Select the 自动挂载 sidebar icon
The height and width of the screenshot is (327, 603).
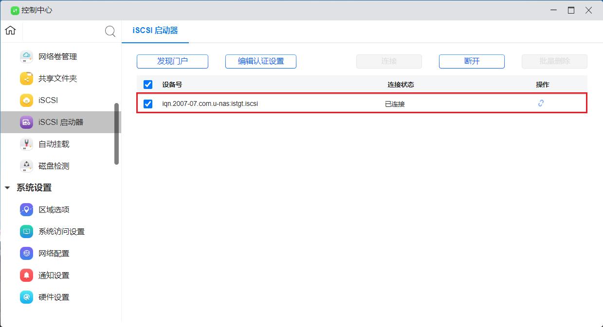tap(26, 144)
